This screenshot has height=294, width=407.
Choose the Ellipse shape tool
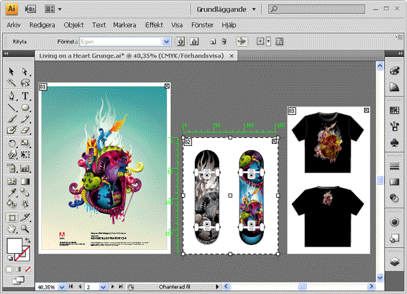25,107
